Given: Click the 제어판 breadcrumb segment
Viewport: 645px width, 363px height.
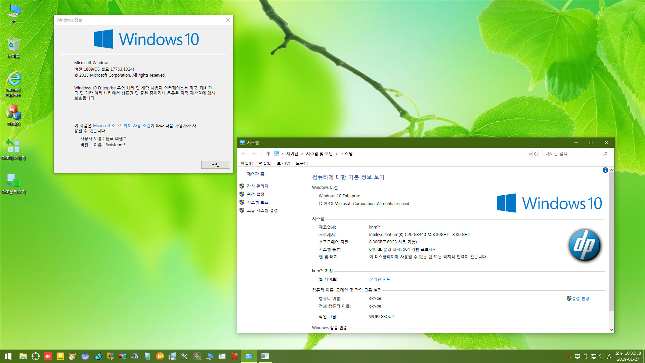Looking at the screenshot, I should coord(292,154).
